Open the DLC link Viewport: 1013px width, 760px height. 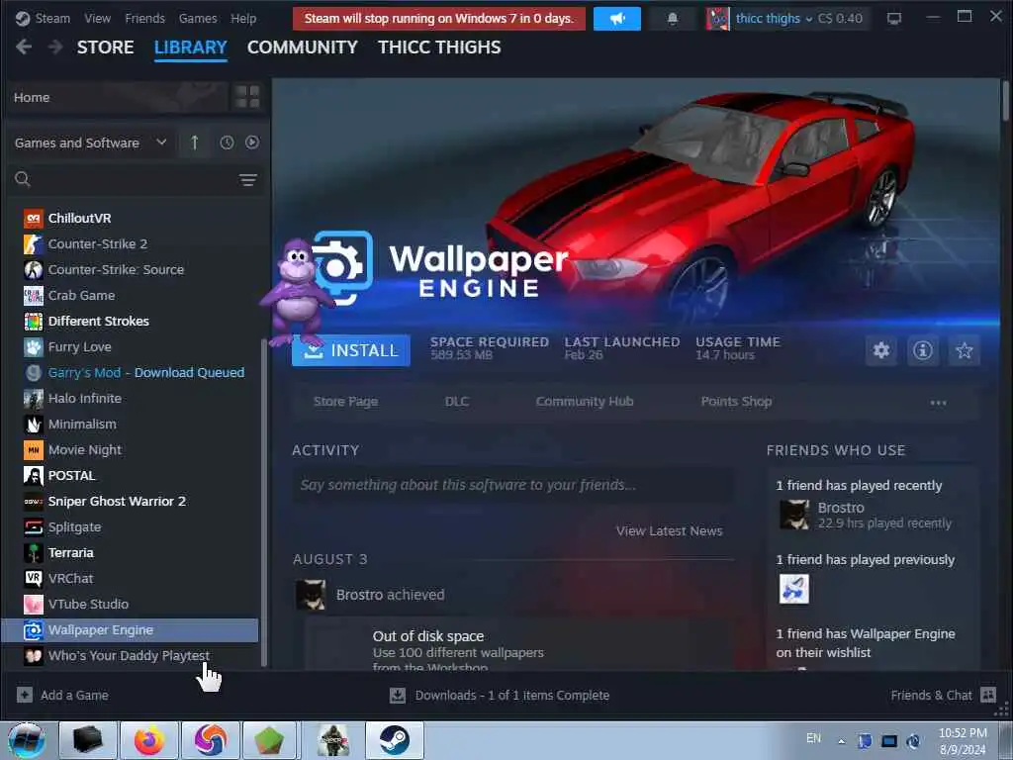(457, 402)
